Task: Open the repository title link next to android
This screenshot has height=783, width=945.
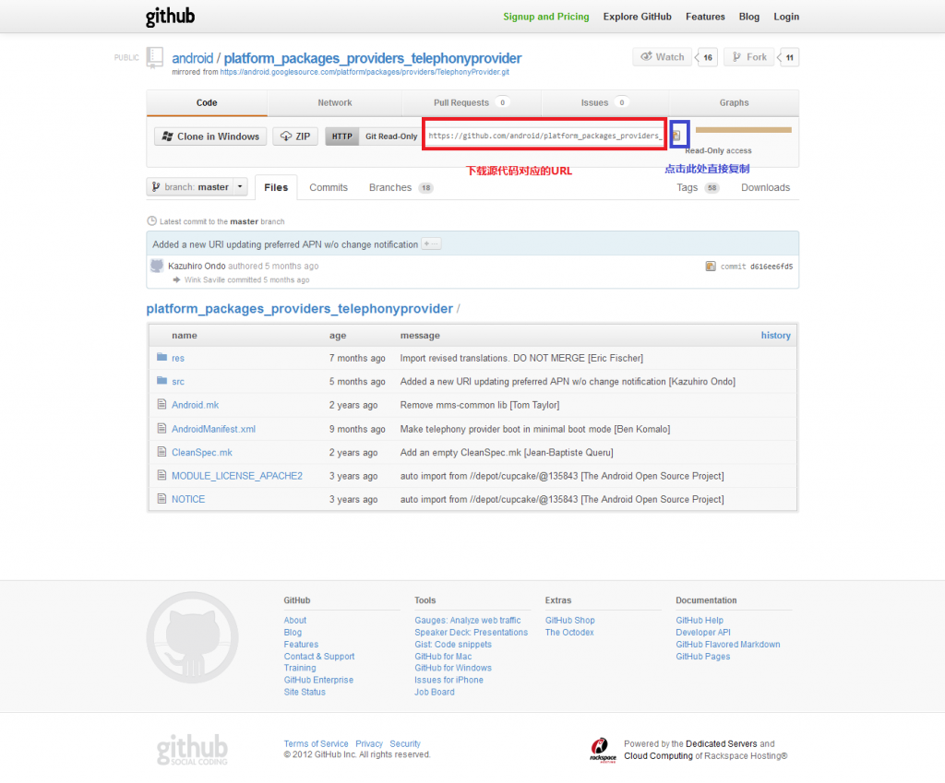Action: point(373,58)
